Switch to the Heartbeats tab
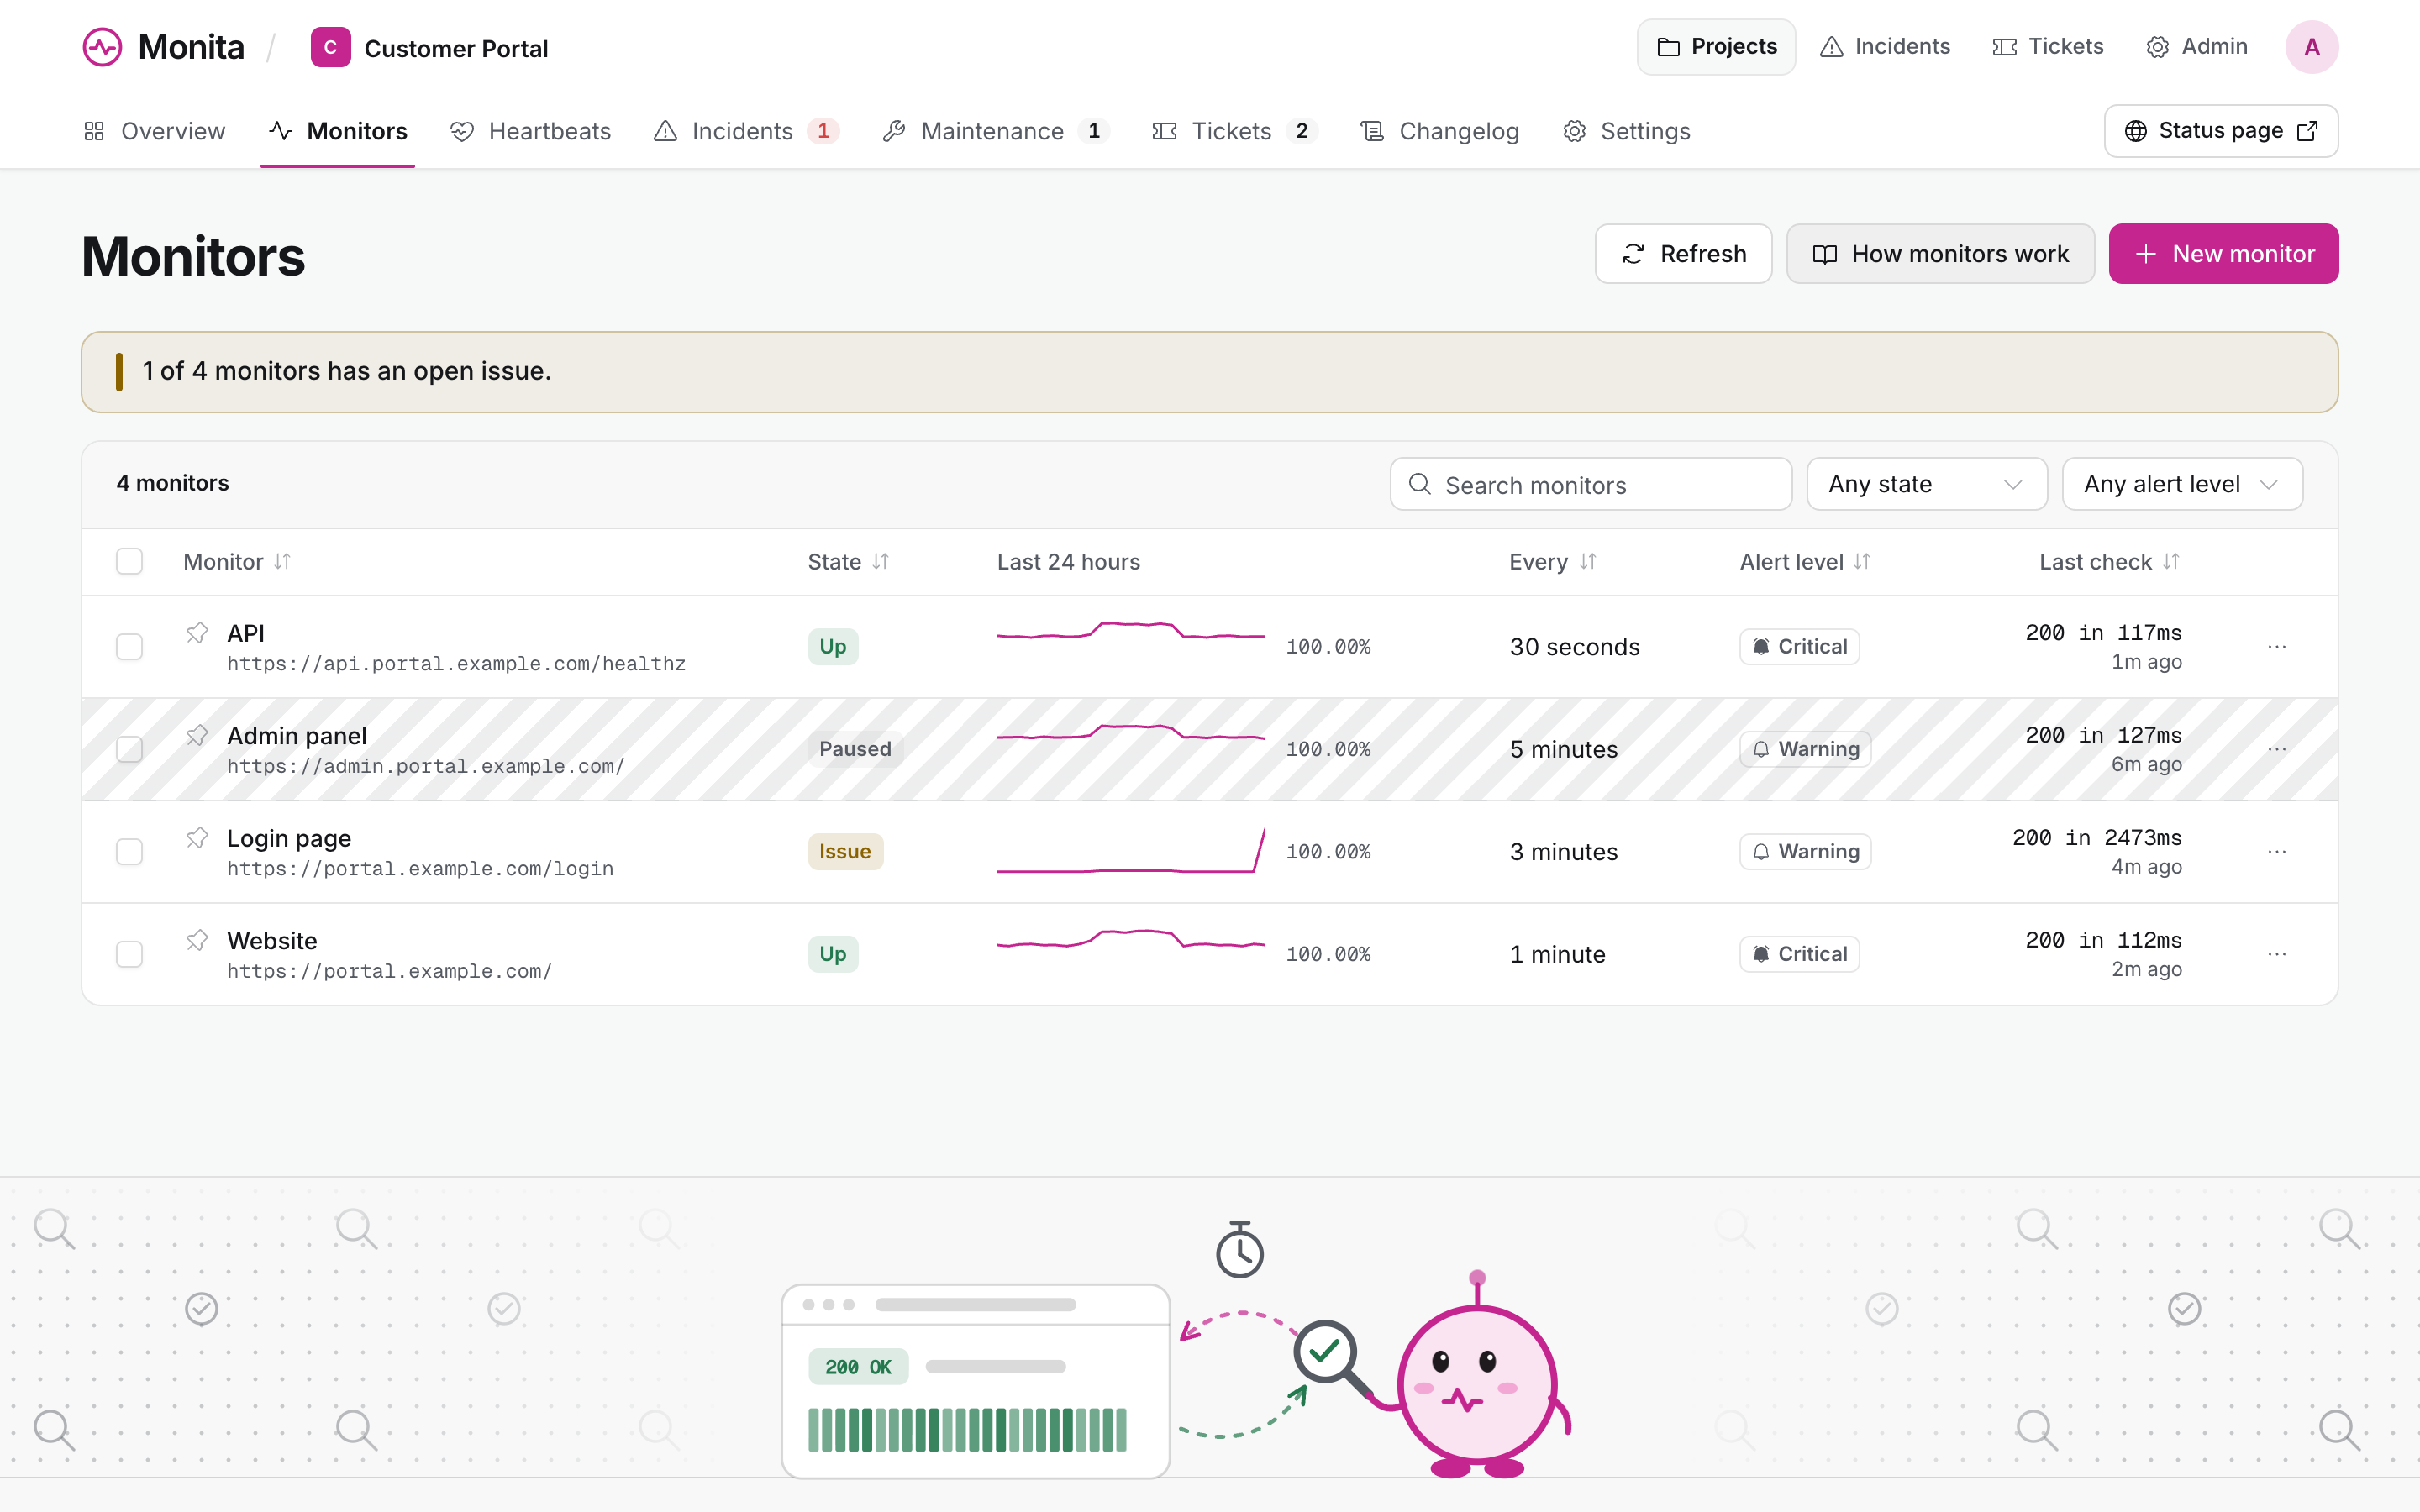The height and width of the screenshot is (1512, 2420). 531,131
